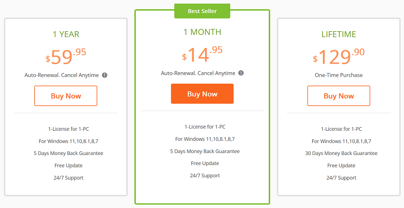
Task: Click Free Update in 1 Month card
Action: click(x=205, y=164)
